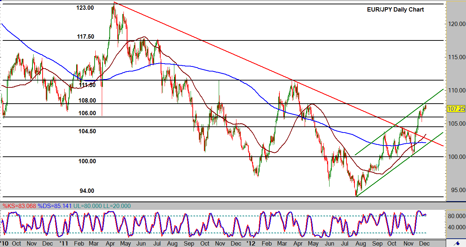Click the blue pennant icon in bottom-right corner
This screenshot has height=247, width=466.
coord(457,243)
